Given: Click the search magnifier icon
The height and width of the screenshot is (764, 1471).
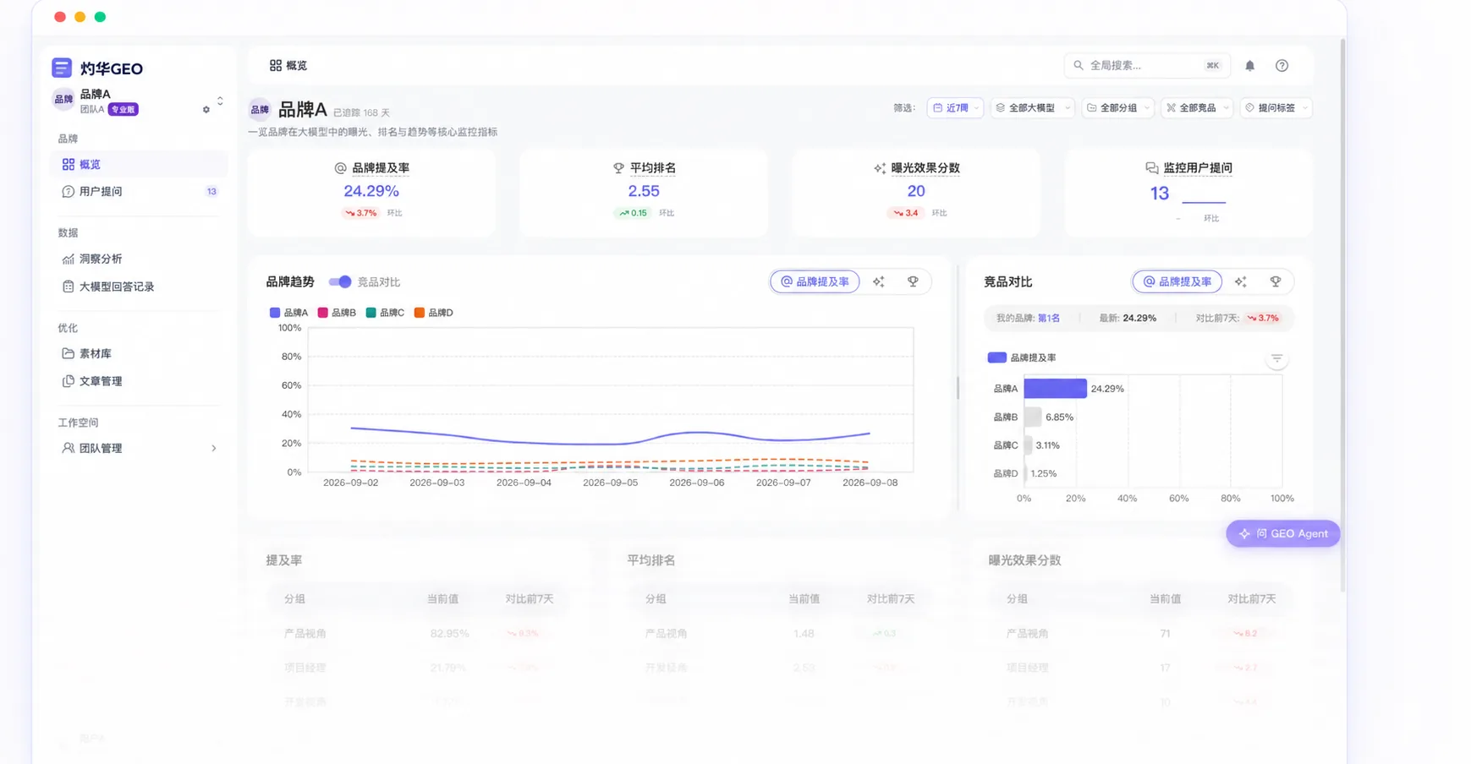Looking at the screenshot, I should [x=1079, y=65].
